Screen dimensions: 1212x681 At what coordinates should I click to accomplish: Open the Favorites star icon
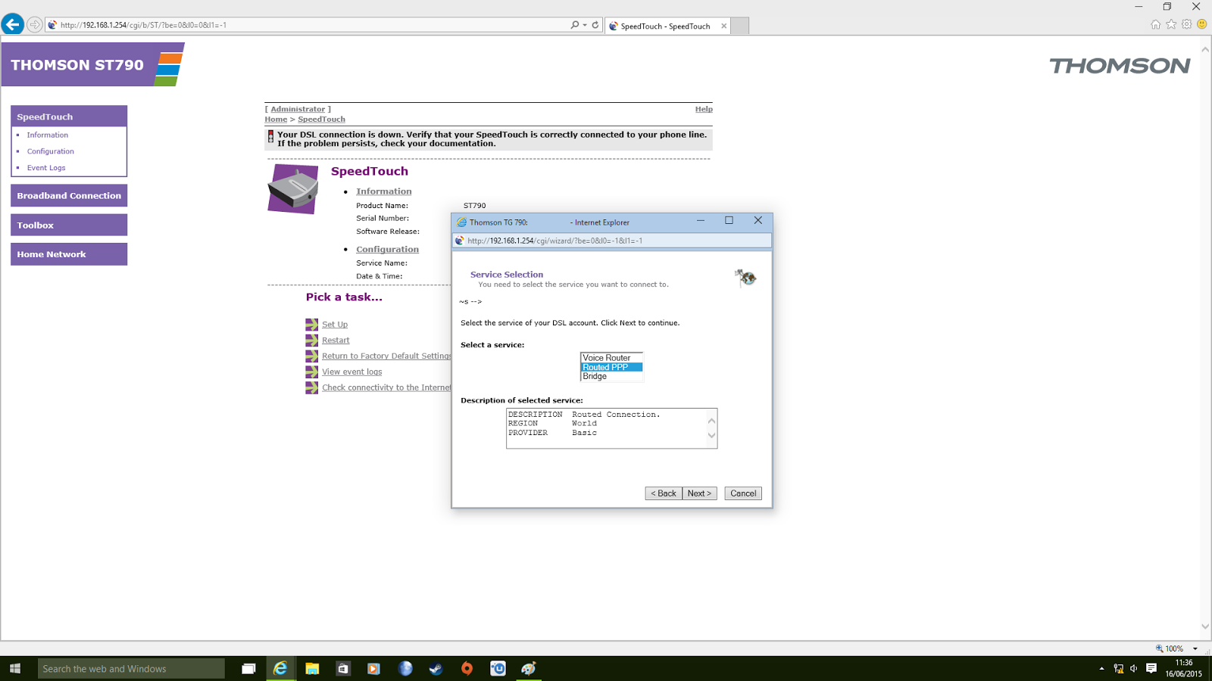1171,24
